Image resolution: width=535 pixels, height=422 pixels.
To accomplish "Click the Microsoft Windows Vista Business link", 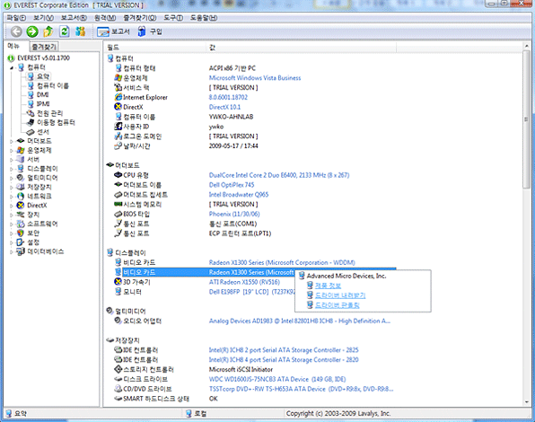I will click(x=255, y=78).
